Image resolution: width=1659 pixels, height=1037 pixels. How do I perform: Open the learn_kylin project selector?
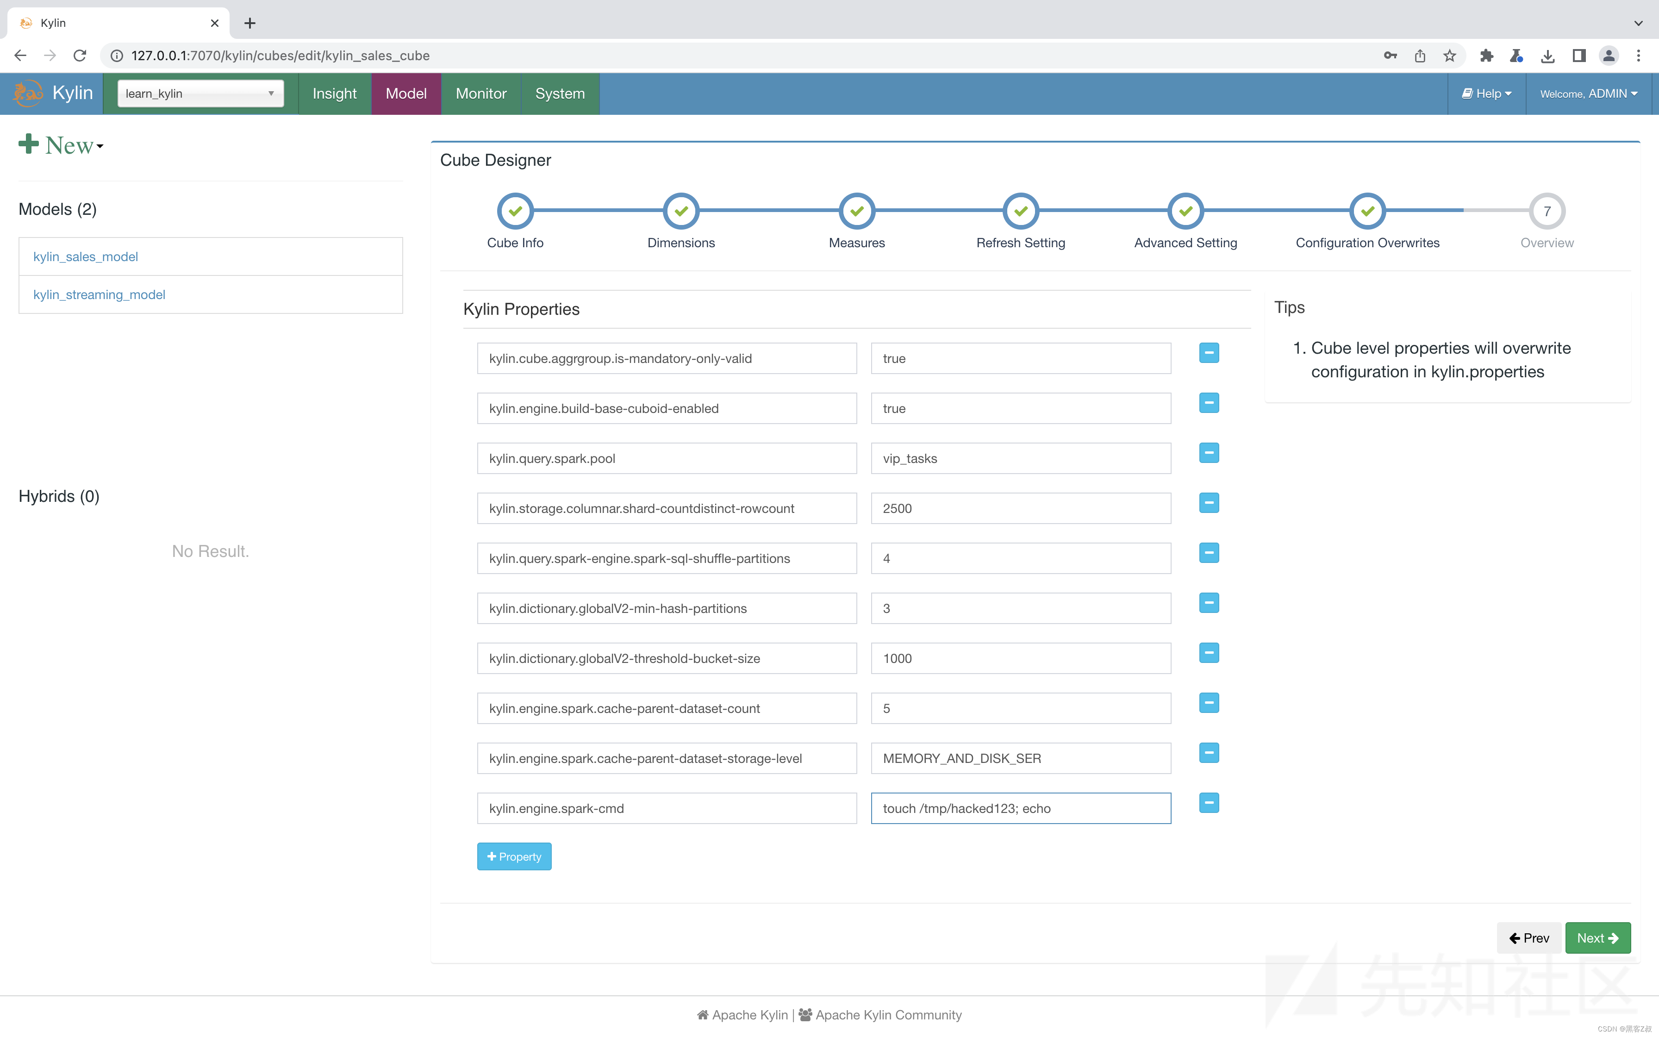pyautogui.click(x=200, y=93)
